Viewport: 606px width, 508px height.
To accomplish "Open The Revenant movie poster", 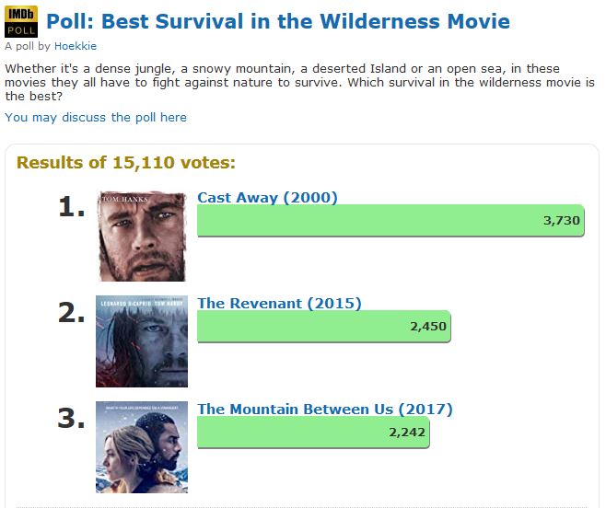I will (x=141, y=341).
